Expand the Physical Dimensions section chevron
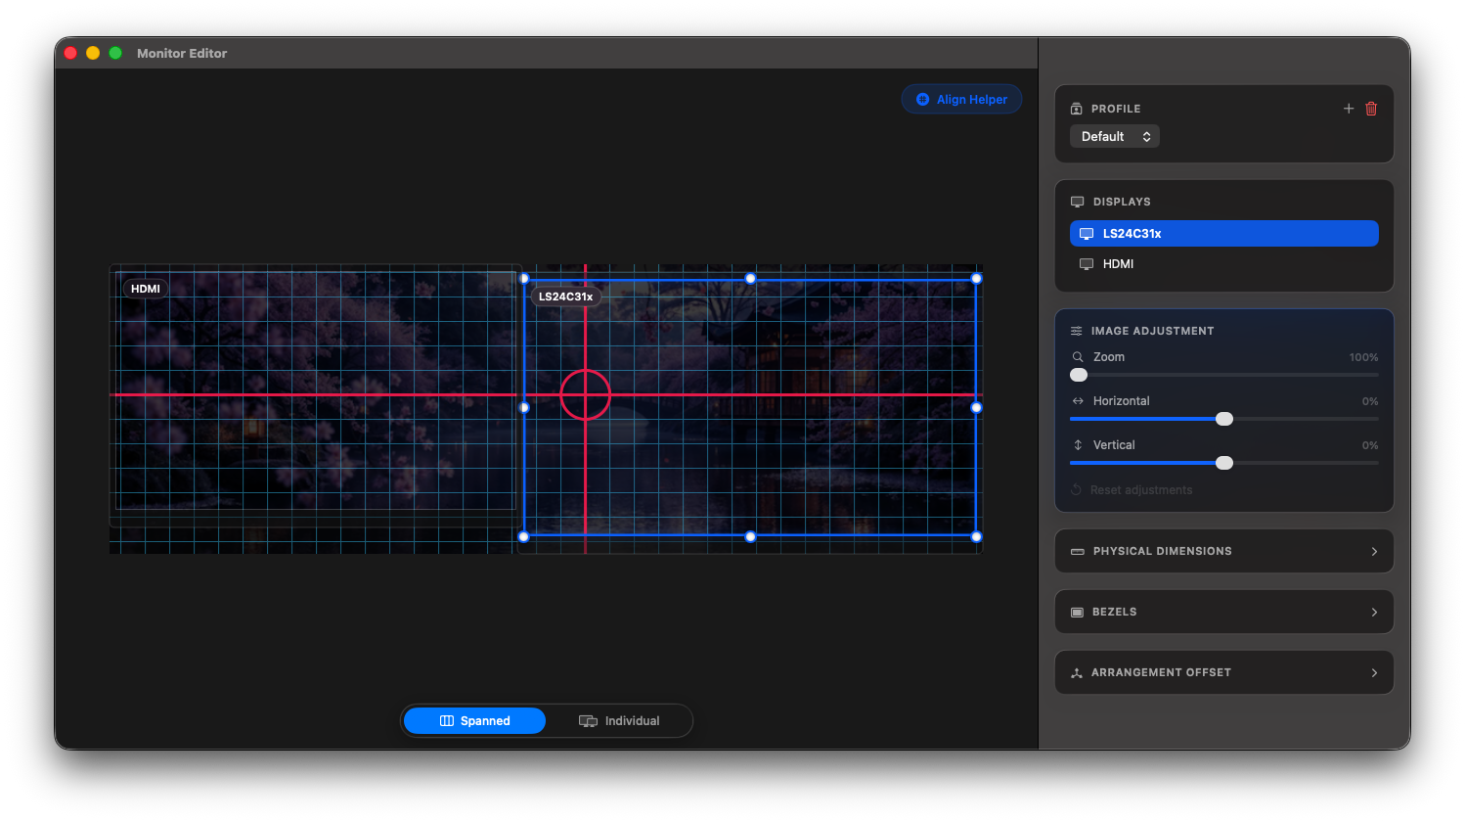 click(x=1374, y=551)
